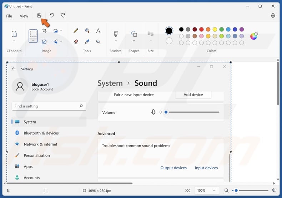Expand the Brushes dropdown
282x198 pixels.
tap(115, 41)
